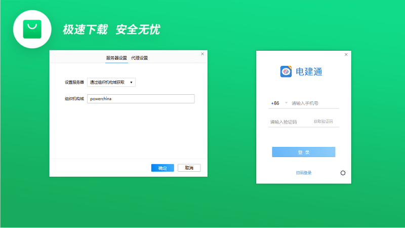Open the 设置服务器 dropdown

[x=111, y=82]
